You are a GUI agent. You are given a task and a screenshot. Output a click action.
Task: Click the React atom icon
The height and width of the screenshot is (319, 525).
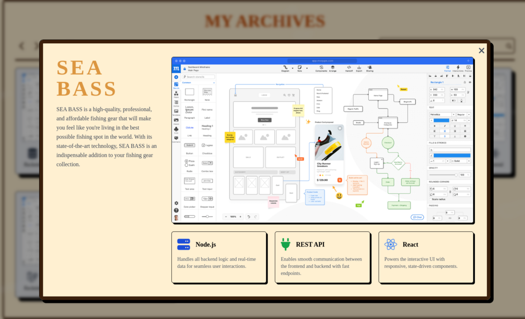391,244
